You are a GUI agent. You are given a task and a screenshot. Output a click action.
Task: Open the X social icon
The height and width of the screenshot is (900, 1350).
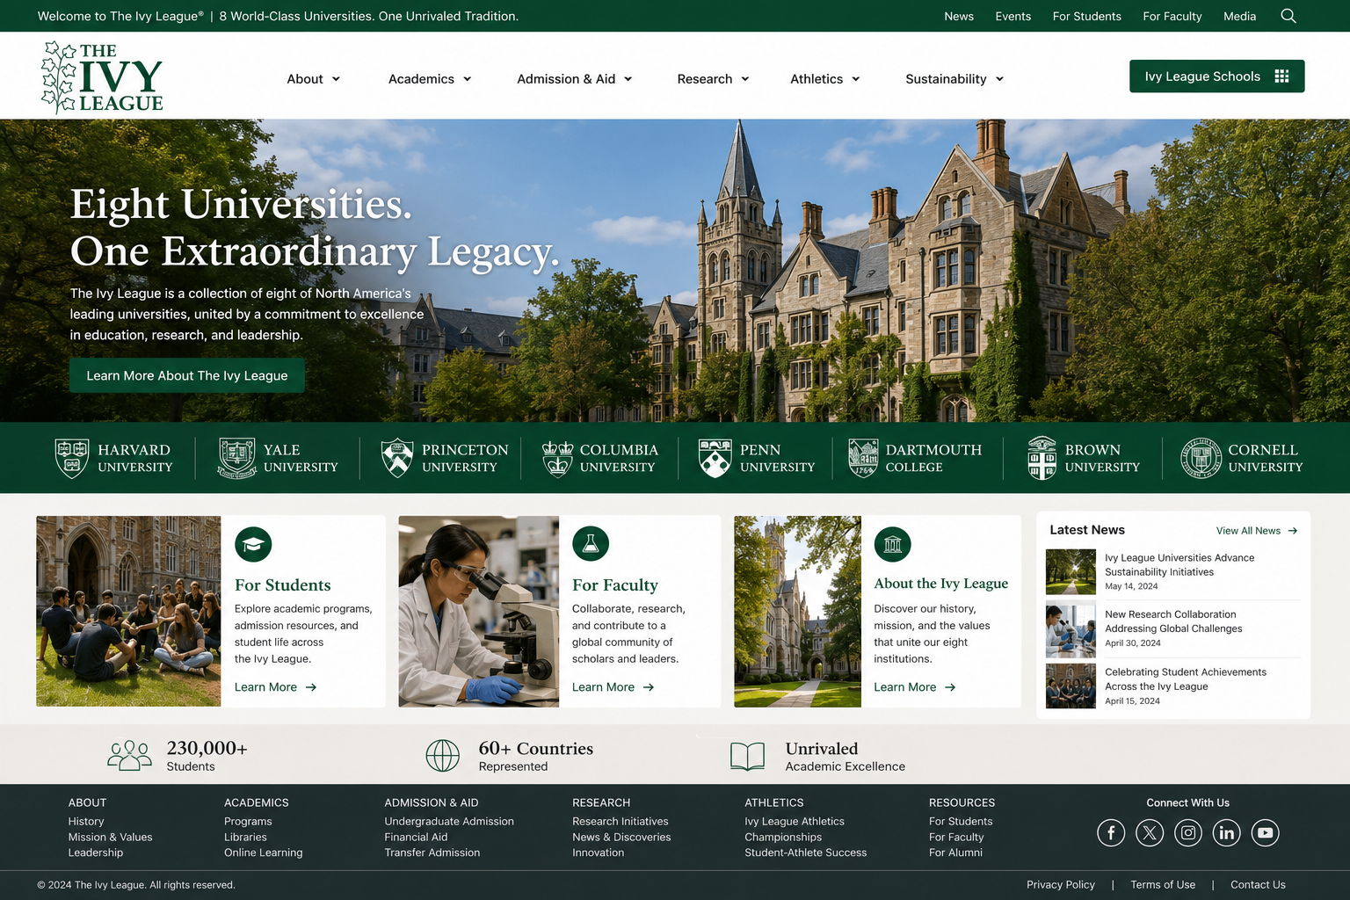tap(1150, 832)
